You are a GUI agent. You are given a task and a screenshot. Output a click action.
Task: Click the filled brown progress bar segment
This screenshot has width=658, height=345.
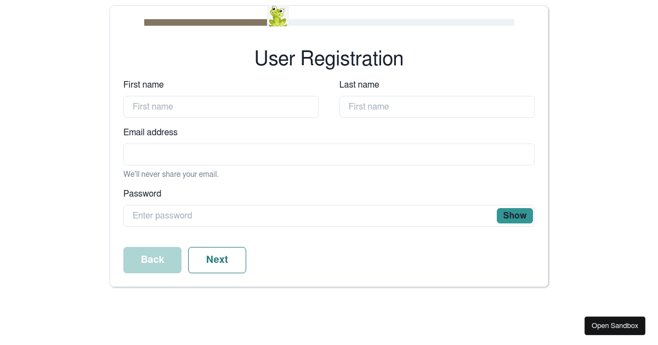tap(205, 22)
